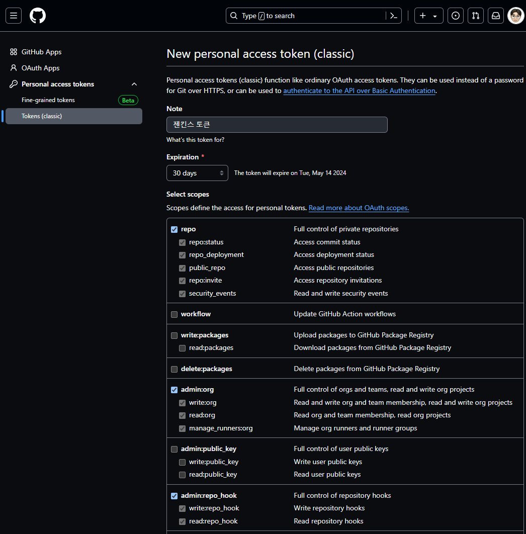Click the key icon beside Personal access tokens
Screen dimensions: 526x534
(x=13, y=84)
